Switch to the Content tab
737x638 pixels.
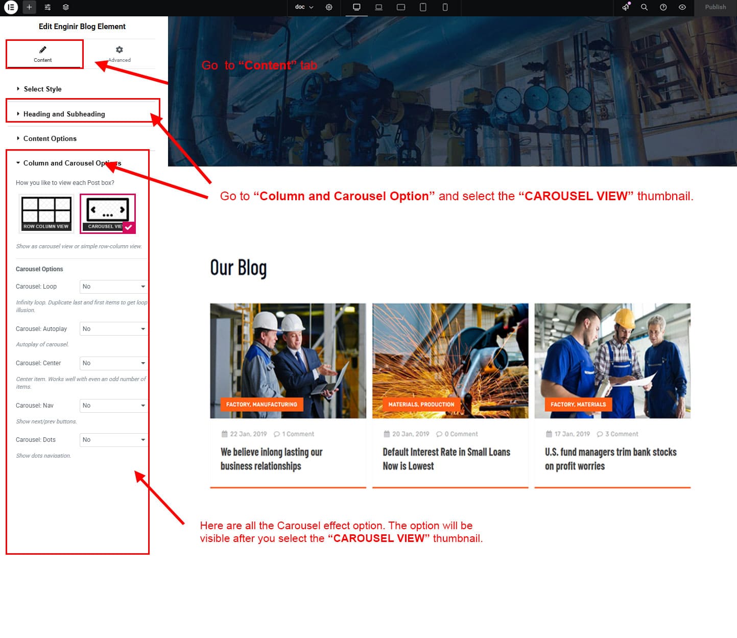(43, 54)
